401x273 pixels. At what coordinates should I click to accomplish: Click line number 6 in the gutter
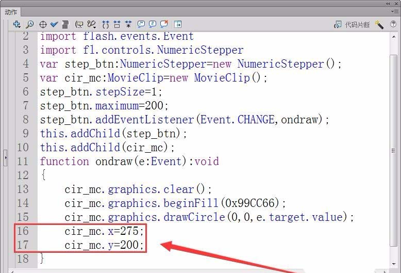(x=26, y=92)
